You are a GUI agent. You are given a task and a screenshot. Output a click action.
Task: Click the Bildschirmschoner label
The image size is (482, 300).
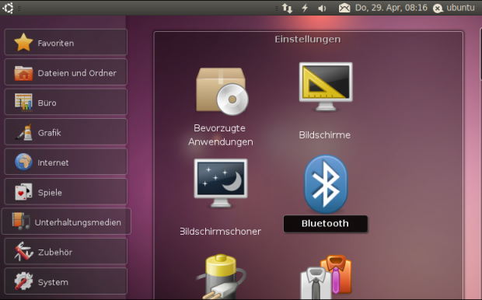pyautogui.click(x=221, y=232)
